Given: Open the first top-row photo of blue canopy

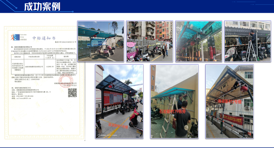Looking at the screenshot, I should (101, 41).
